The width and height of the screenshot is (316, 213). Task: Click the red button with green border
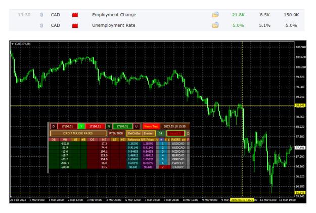pyautogui.click(x=175, y=133)
